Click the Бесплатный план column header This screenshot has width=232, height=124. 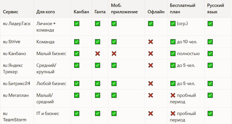(182, 9)
